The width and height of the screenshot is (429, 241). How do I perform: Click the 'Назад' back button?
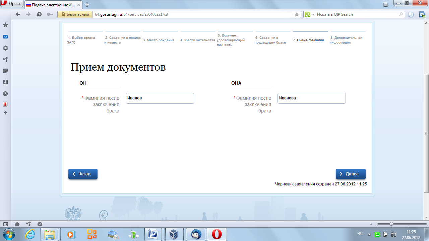[83, 174]
